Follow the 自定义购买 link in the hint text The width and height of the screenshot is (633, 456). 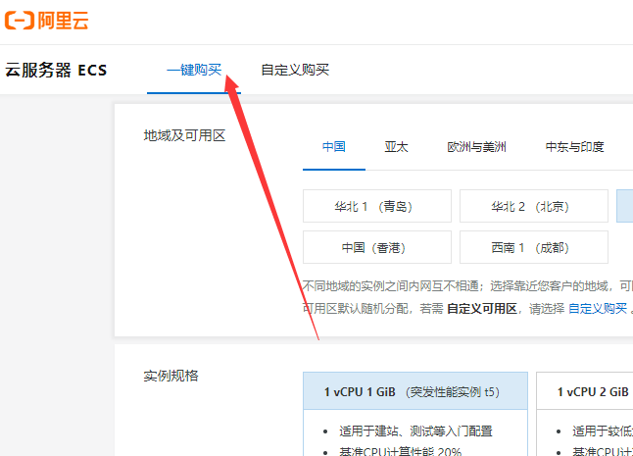[x=598, y=309]
